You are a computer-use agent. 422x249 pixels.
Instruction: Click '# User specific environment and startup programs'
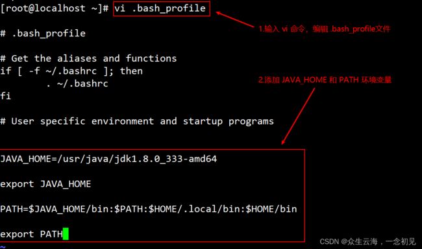tap(137, 121)
